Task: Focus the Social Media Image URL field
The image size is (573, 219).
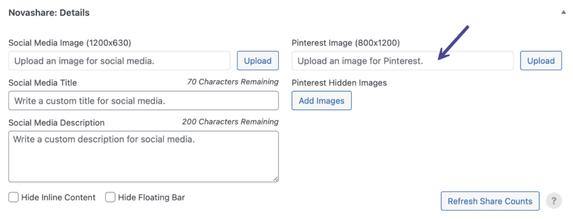Action: (x=120, y=60)
